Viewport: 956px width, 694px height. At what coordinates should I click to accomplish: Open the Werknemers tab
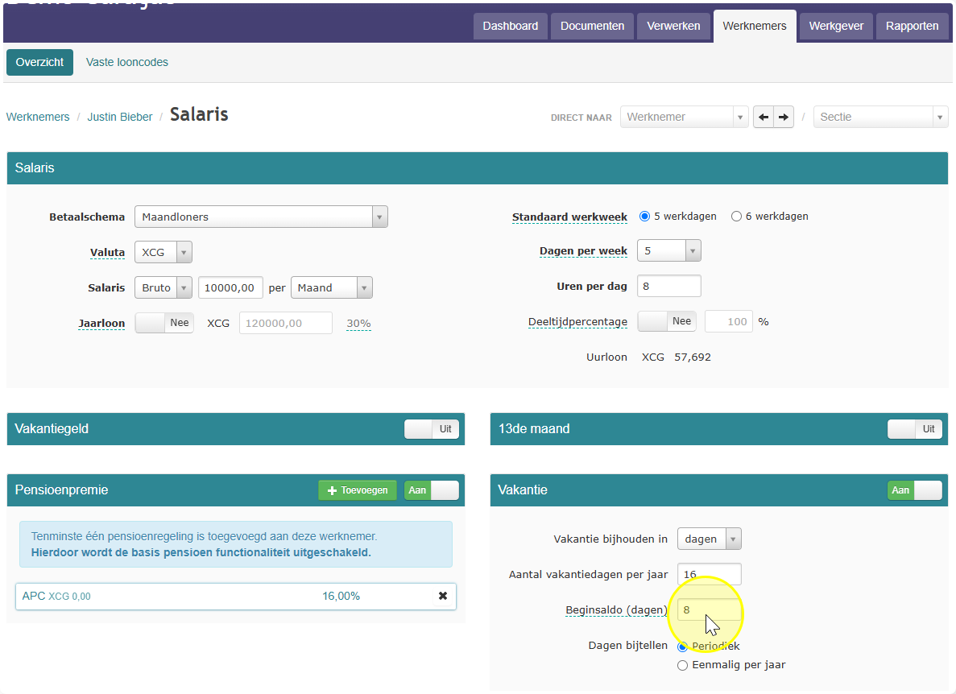754,27
